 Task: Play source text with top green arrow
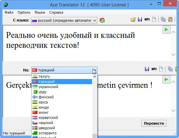[167, 30]
